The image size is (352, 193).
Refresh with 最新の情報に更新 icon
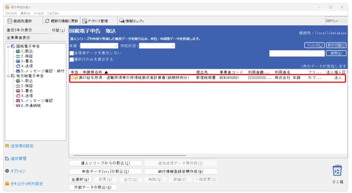(x=47, y=21)
